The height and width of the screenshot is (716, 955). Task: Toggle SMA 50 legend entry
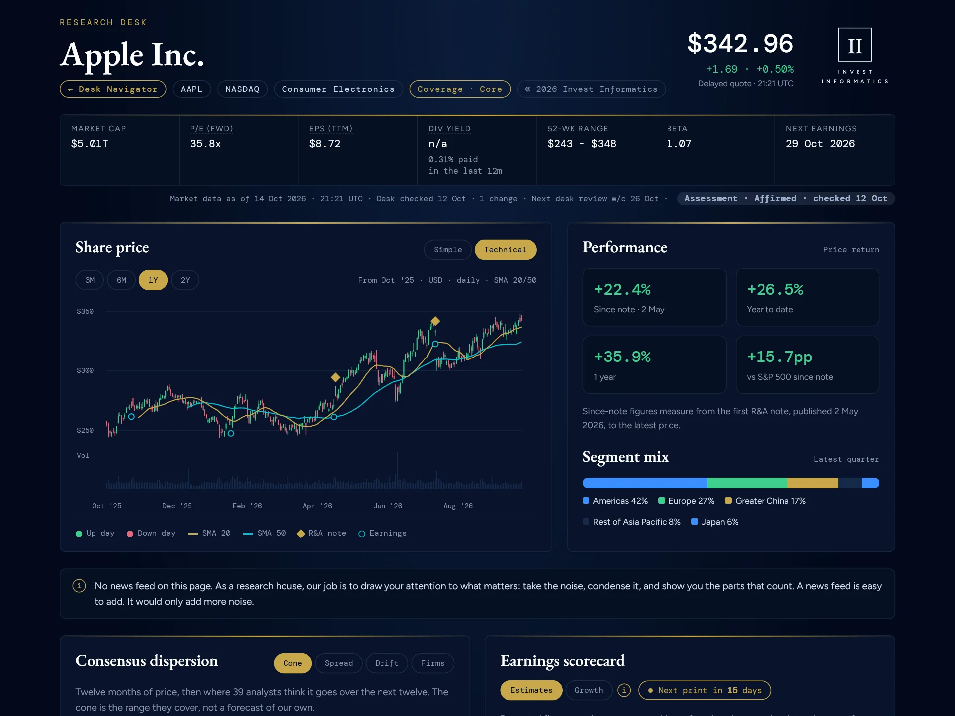(264, 533)
